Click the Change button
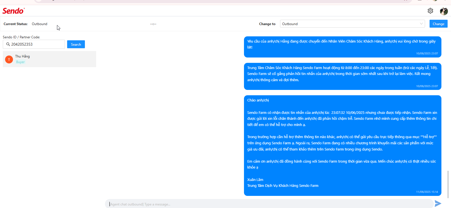Viewport: 451px width, 208px height. tap(438, 24)
